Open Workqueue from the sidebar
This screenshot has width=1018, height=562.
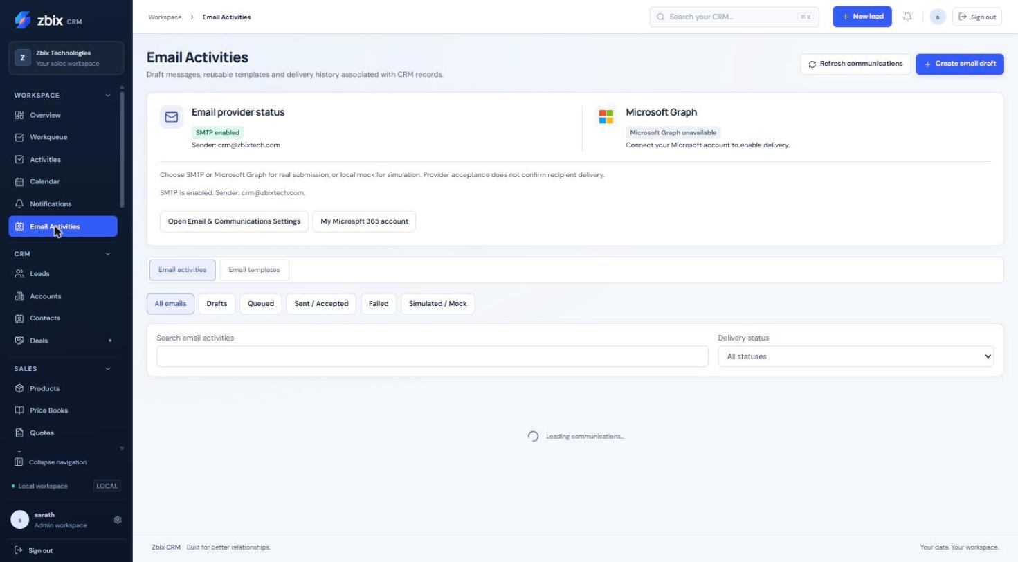pyautogui.click(x=63, y=137)
